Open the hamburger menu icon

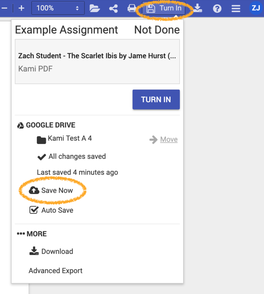tap(236, 8)
